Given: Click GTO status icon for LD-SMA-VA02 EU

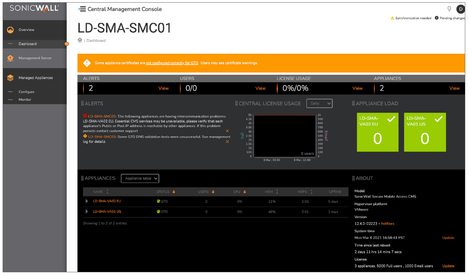Looking at the screenshot, I should coord(158,201).
